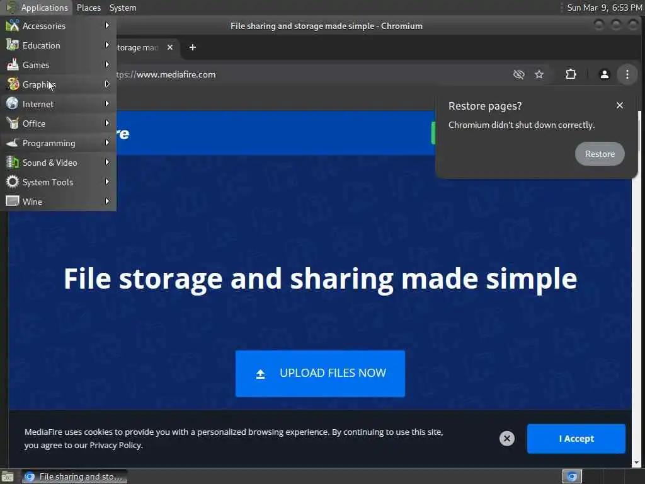
Task: Expand the arrow next to Programming
Action: (x=107, y=143)
